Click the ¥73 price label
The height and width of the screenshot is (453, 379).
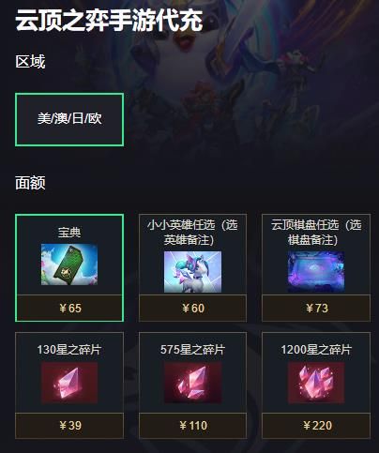[317, 309]
